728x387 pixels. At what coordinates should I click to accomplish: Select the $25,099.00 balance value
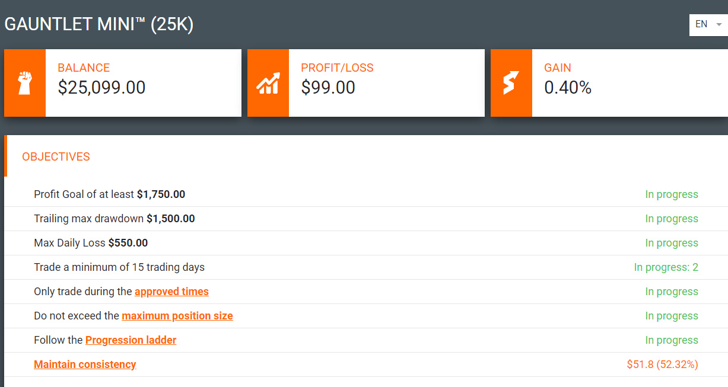coord(101,88)
